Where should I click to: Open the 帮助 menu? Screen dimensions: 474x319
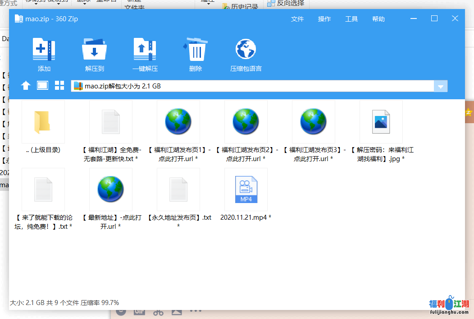tap(378, 19)
